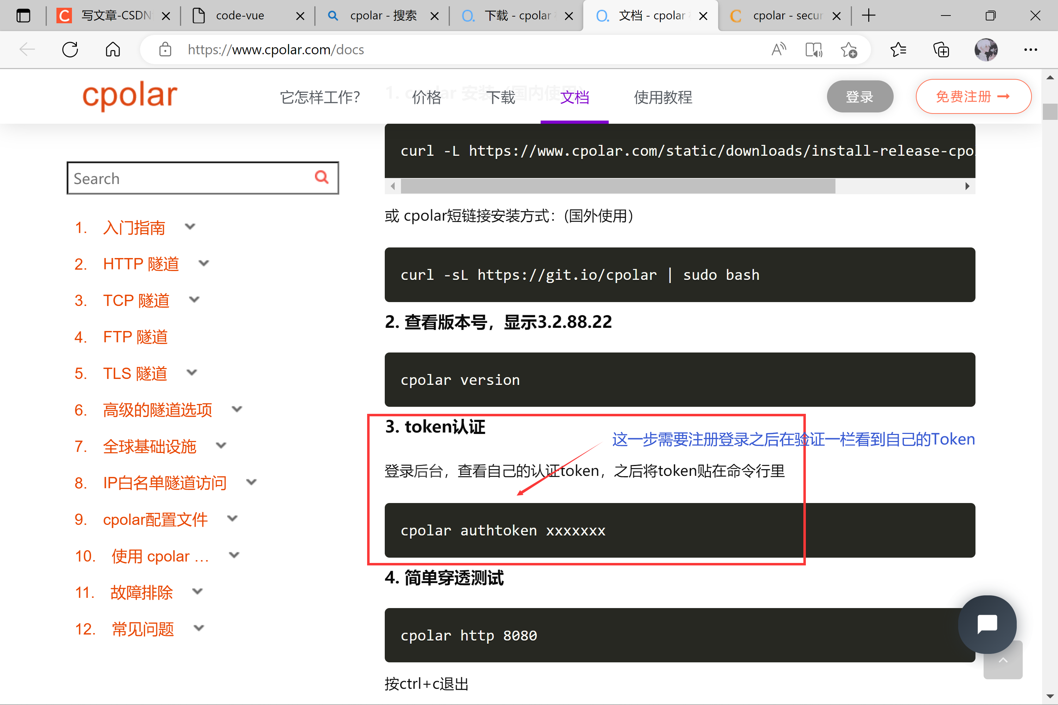
Task: Open the favorites bar list icon
Action: 898,49
